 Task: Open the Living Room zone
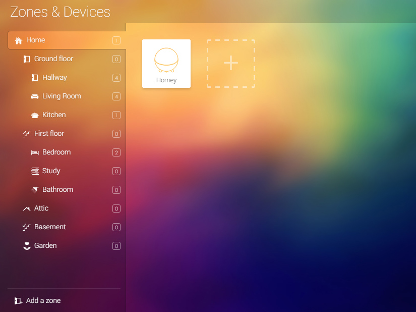[x=67, y=96]
